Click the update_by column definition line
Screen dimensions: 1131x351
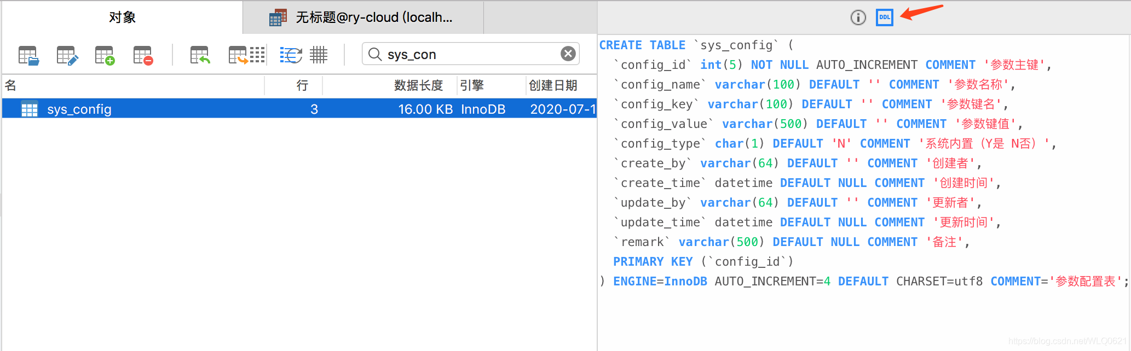tap(798, 202)
